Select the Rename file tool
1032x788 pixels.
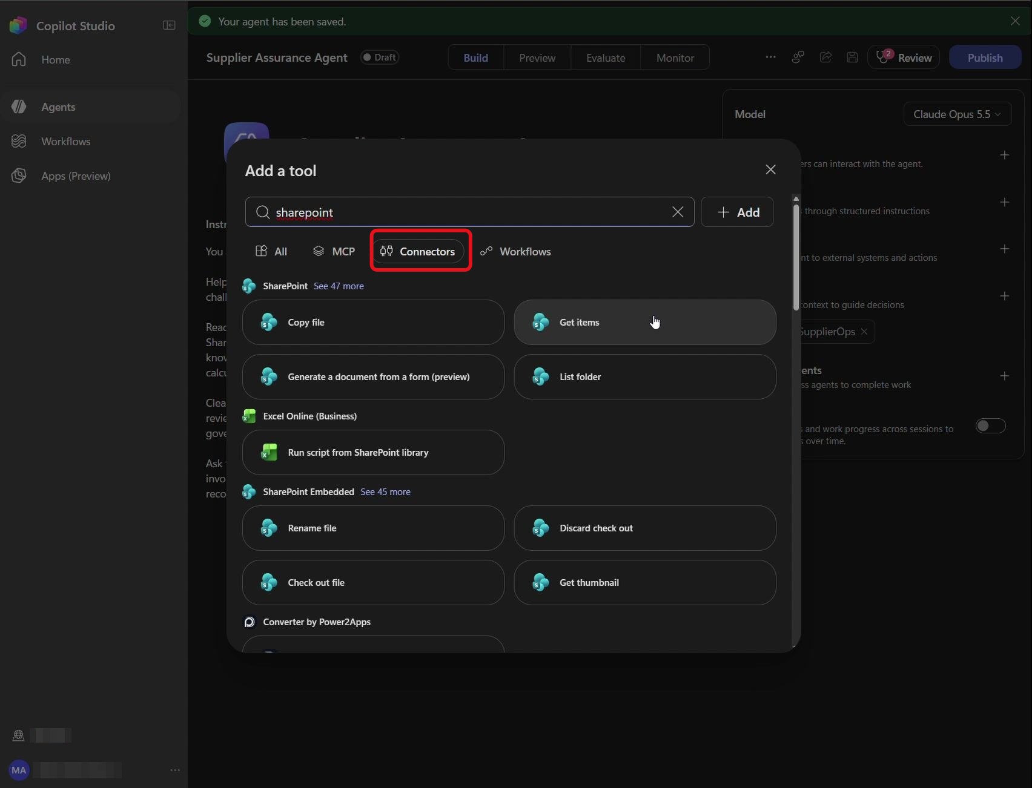pos(373,528)
